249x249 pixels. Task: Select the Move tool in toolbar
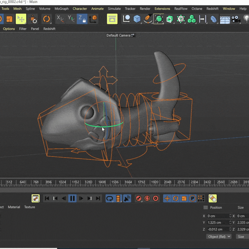(21, 19)
